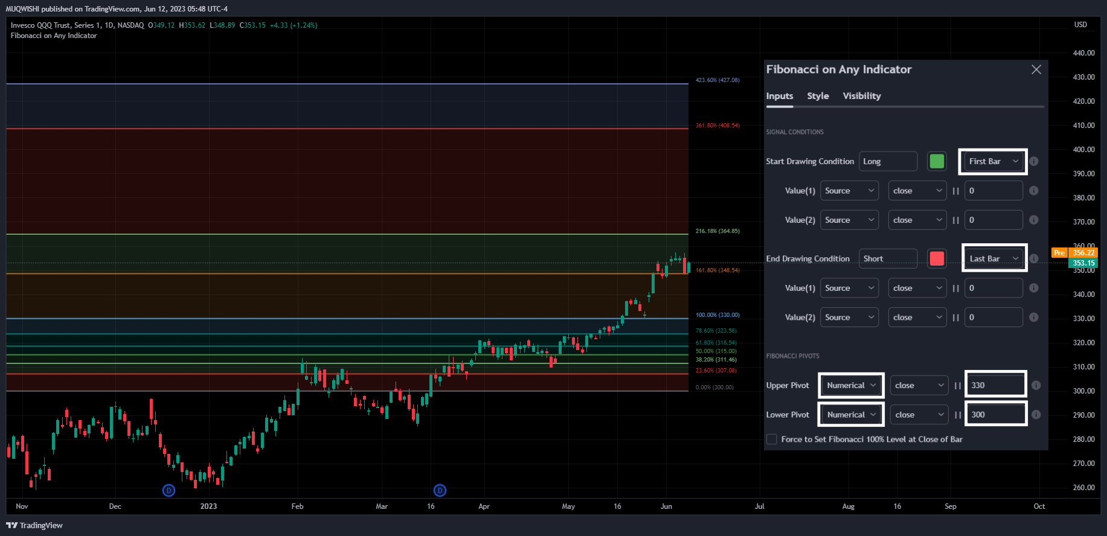Click the Lower Pivot value field 300

tap(996, 415)
